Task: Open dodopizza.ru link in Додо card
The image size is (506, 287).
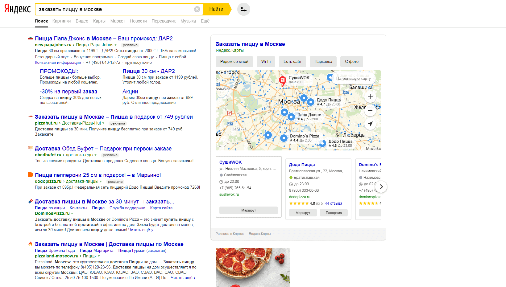Action: (300, 197)
